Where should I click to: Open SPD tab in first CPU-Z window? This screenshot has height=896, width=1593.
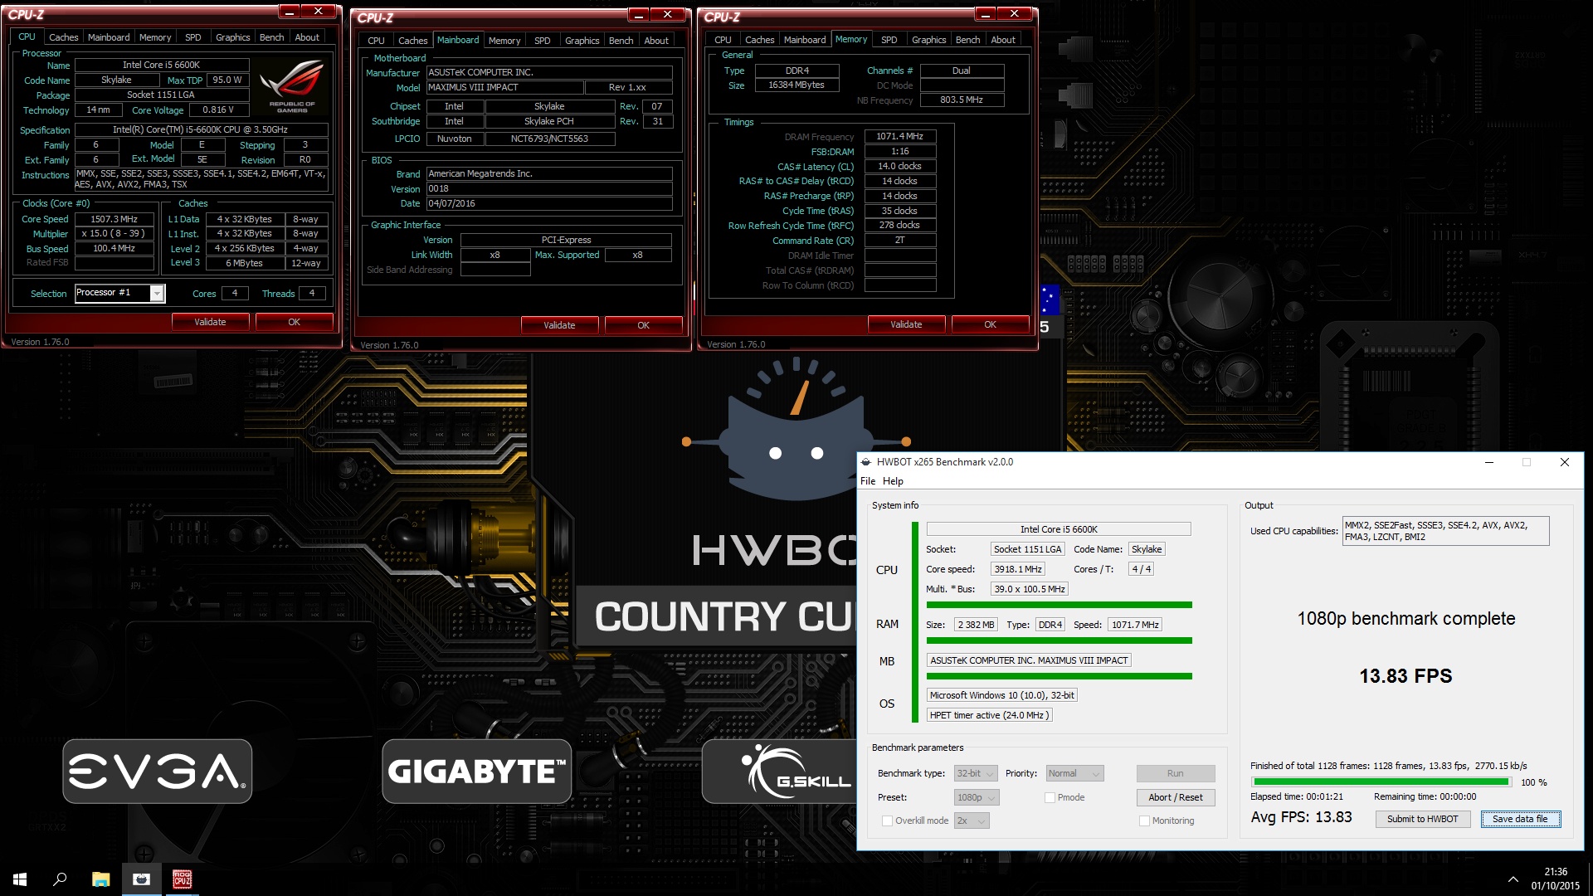tap(192, 37)
